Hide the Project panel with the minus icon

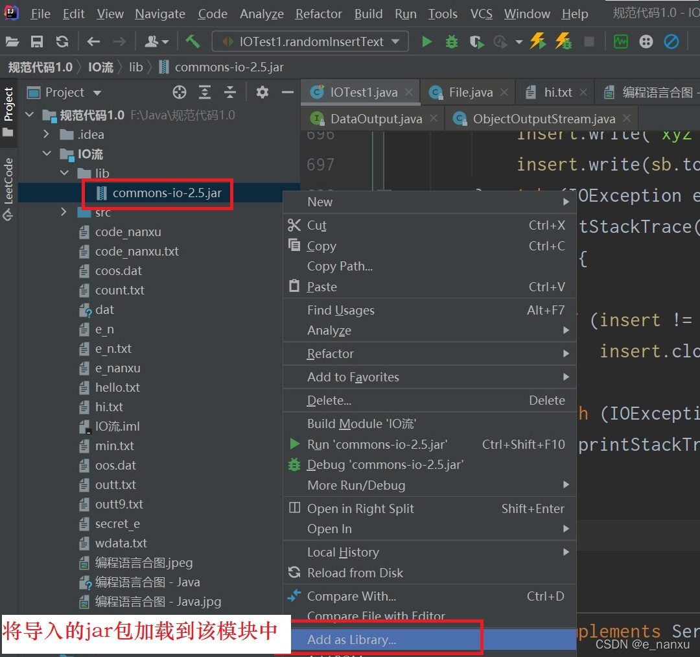point(288,93)
